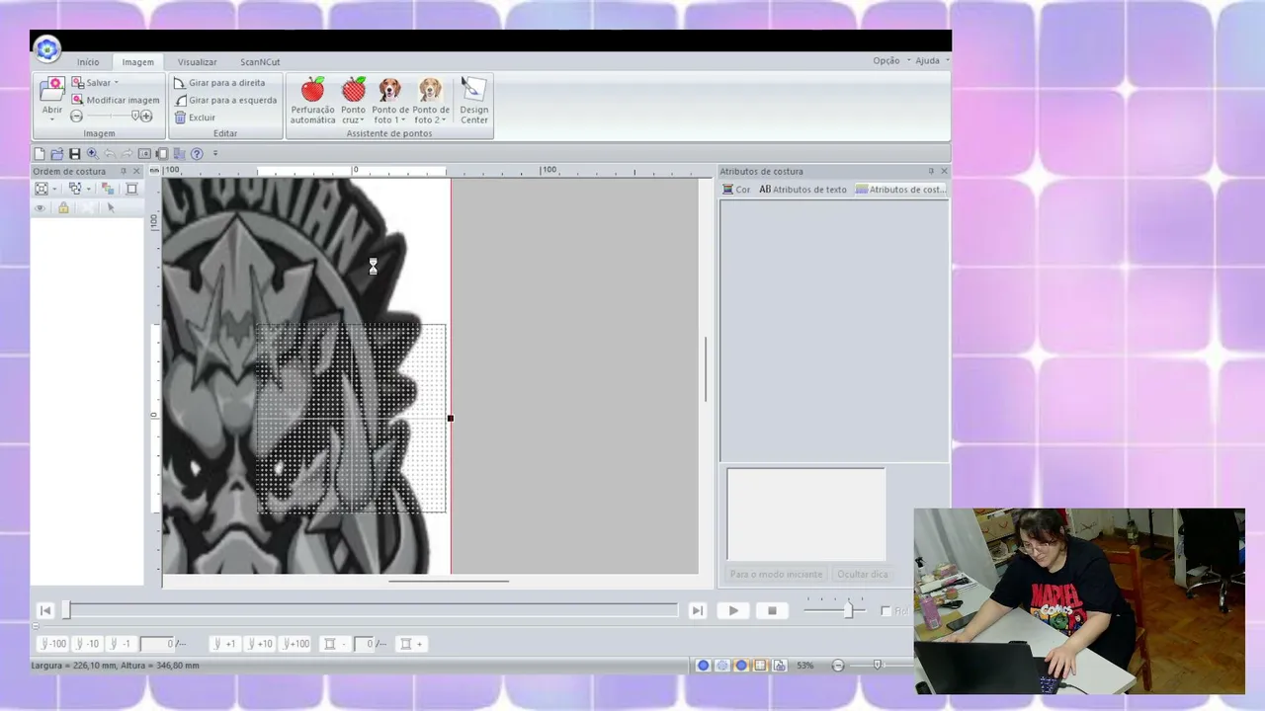Play the stitch simulation

click(x=733, y=611)
